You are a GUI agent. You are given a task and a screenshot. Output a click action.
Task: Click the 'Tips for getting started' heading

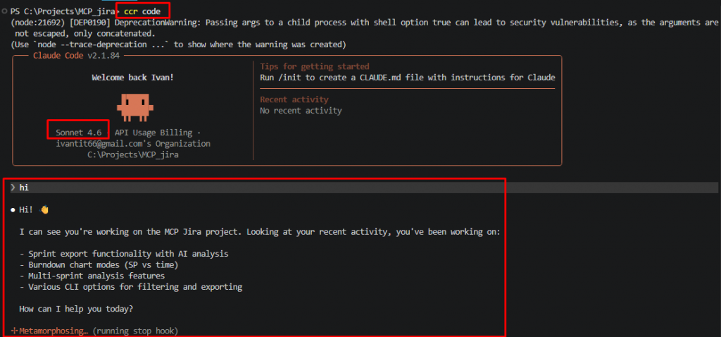(314, 66)
